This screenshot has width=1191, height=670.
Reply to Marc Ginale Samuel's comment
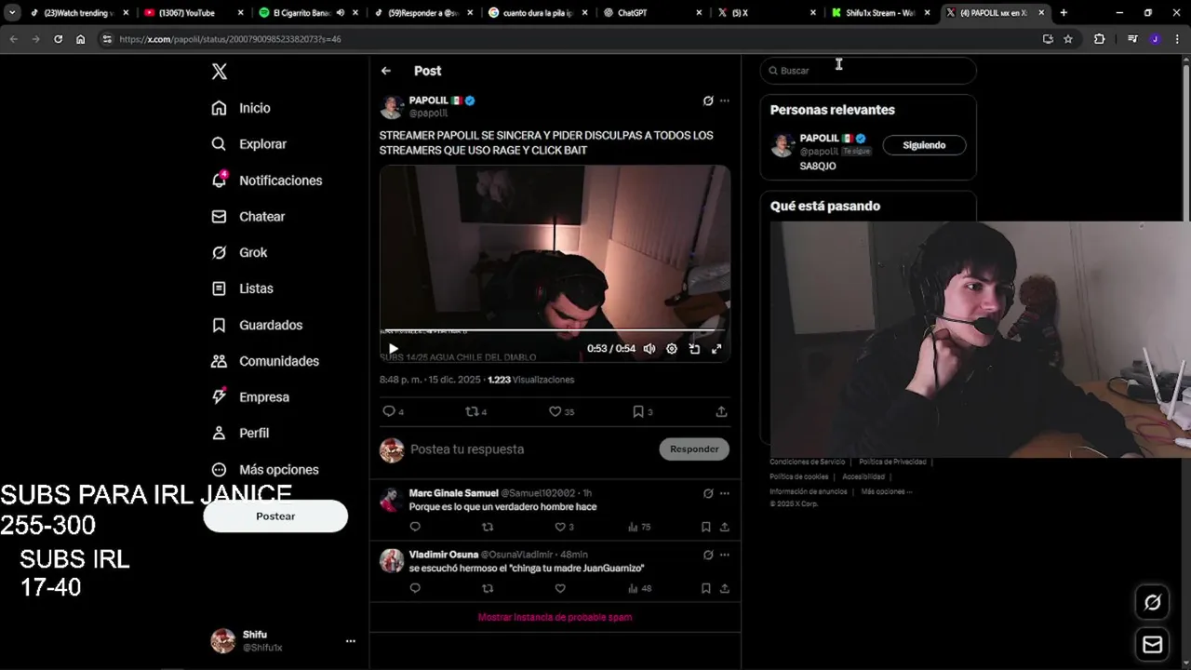[x=415, y=527]
